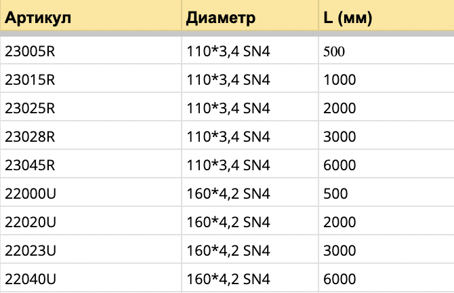454x293 pixels.
Task: Click the Артикул column header
Action: click(91, 16)
